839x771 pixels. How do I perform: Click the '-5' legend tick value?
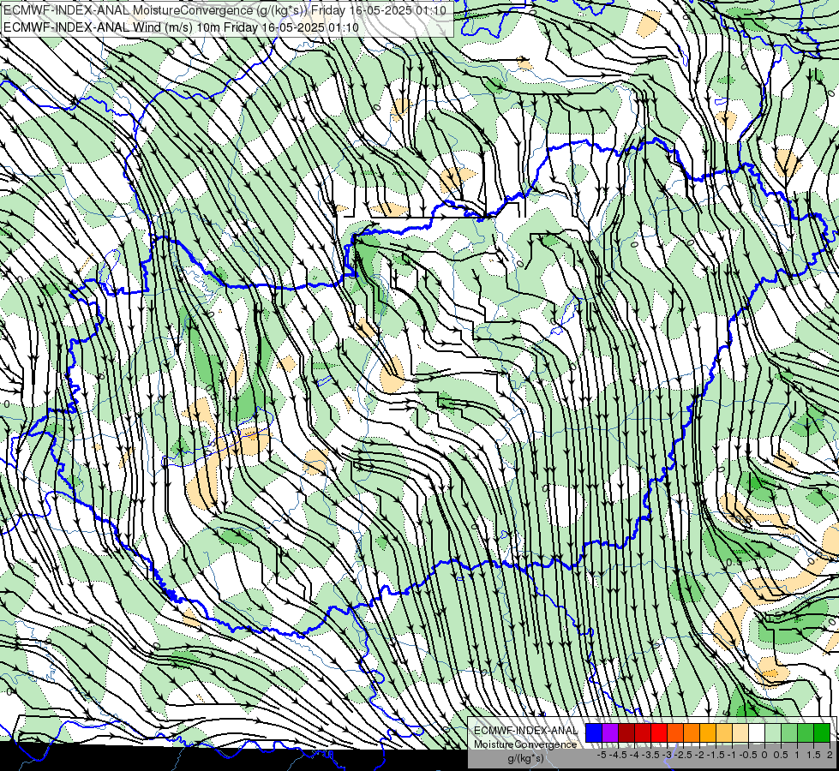(x=602, y=755)
